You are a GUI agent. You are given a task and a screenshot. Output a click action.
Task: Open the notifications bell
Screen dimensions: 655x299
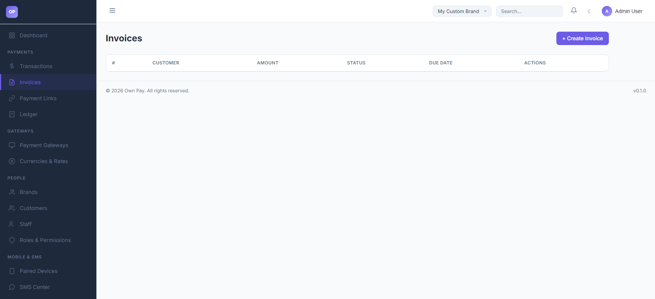(x=574, y=11)
